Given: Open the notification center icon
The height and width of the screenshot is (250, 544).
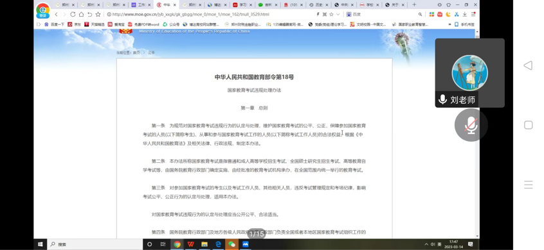Looking at the screenshot, I should click(471, 244).
